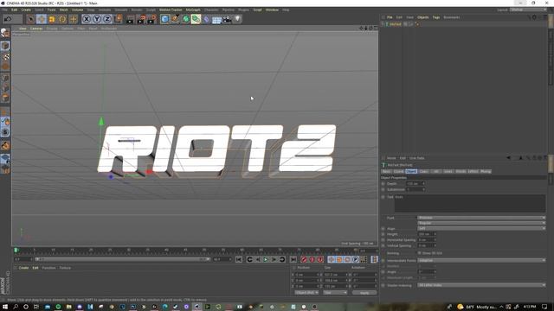The image size is (554, 311).
Task: Click the highlighted green Array modeling icon
Action: 196,19
